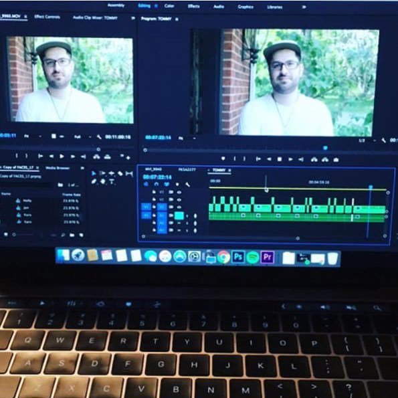Image resolution: width=398 pixels, height=398 pixels.
Task: Click Find magnifier in Project panel
Action: 63,235
